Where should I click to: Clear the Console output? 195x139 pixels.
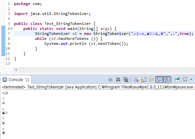point(136,79)
